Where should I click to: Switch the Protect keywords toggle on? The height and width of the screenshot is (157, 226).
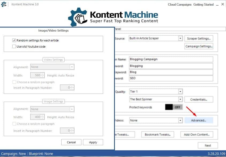(x=174, y=107)
